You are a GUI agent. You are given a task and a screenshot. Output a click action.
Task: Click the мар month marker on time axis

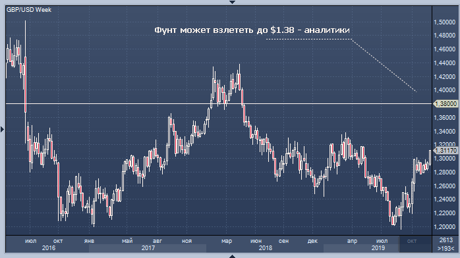coord(227,241)
